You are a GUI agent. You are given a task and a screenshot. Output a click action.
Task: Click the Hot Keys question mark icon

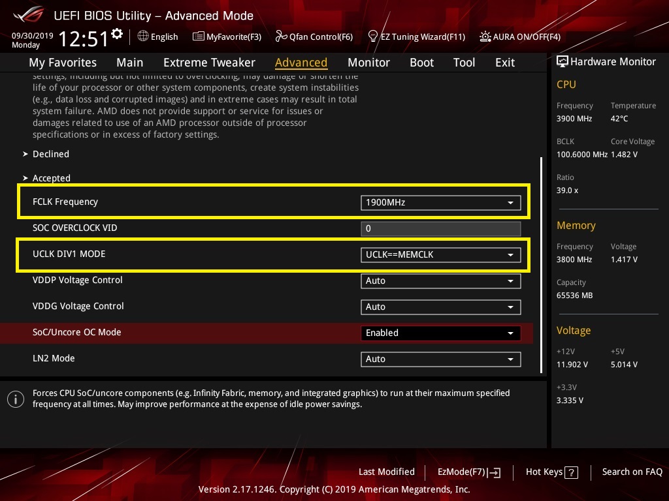pos(571,472)
